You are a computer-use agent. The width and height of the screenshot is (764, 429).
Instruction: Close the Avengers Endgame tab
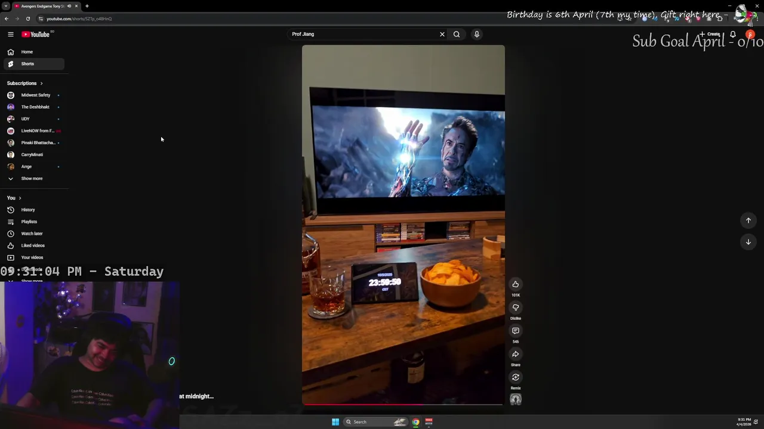tap(76, 6)
